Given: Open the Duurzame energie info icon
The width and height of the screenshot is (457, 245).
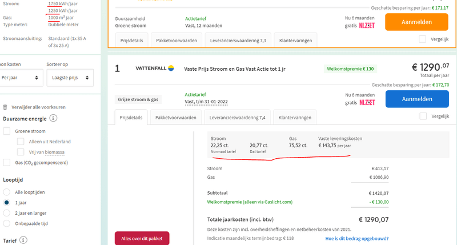Looking at the screenshot, I should click(x=53, y=118).
